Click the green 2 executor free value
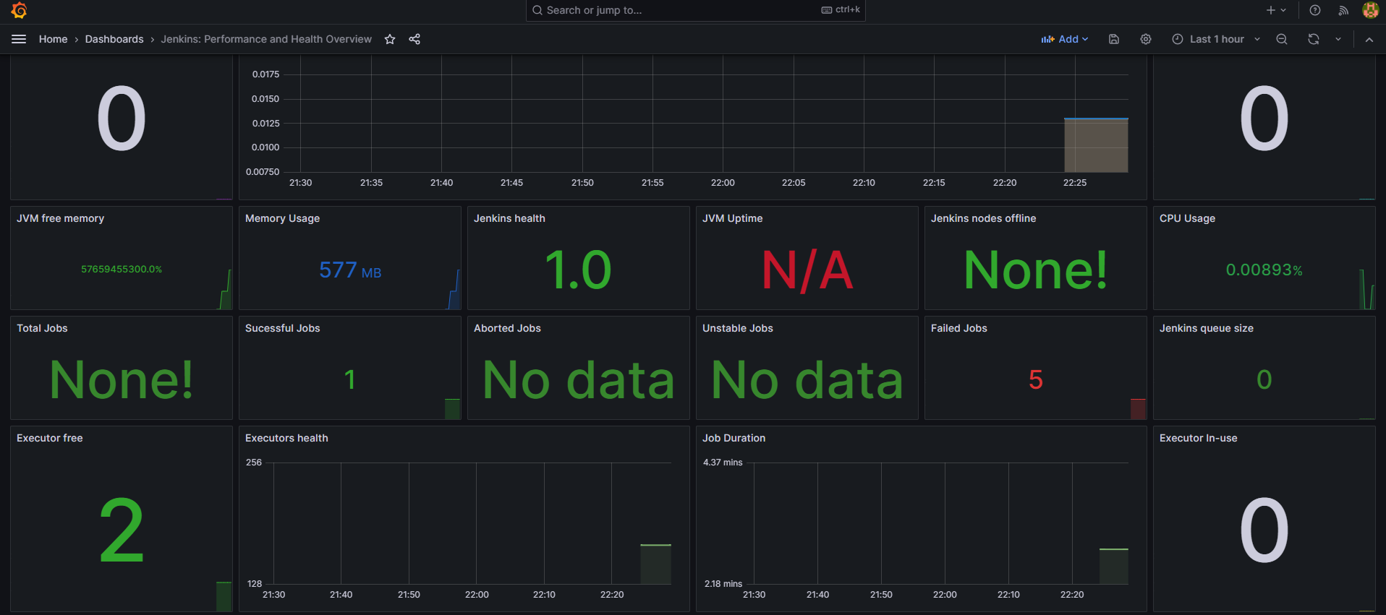1386x615 pixels. tap(122, 530)
